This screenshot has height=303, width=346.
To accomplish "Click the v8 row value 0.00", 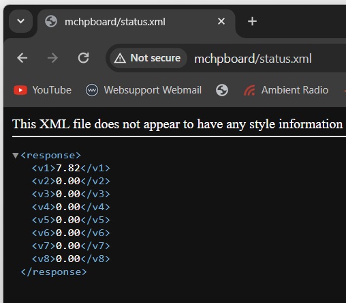I will coord(68,259).
